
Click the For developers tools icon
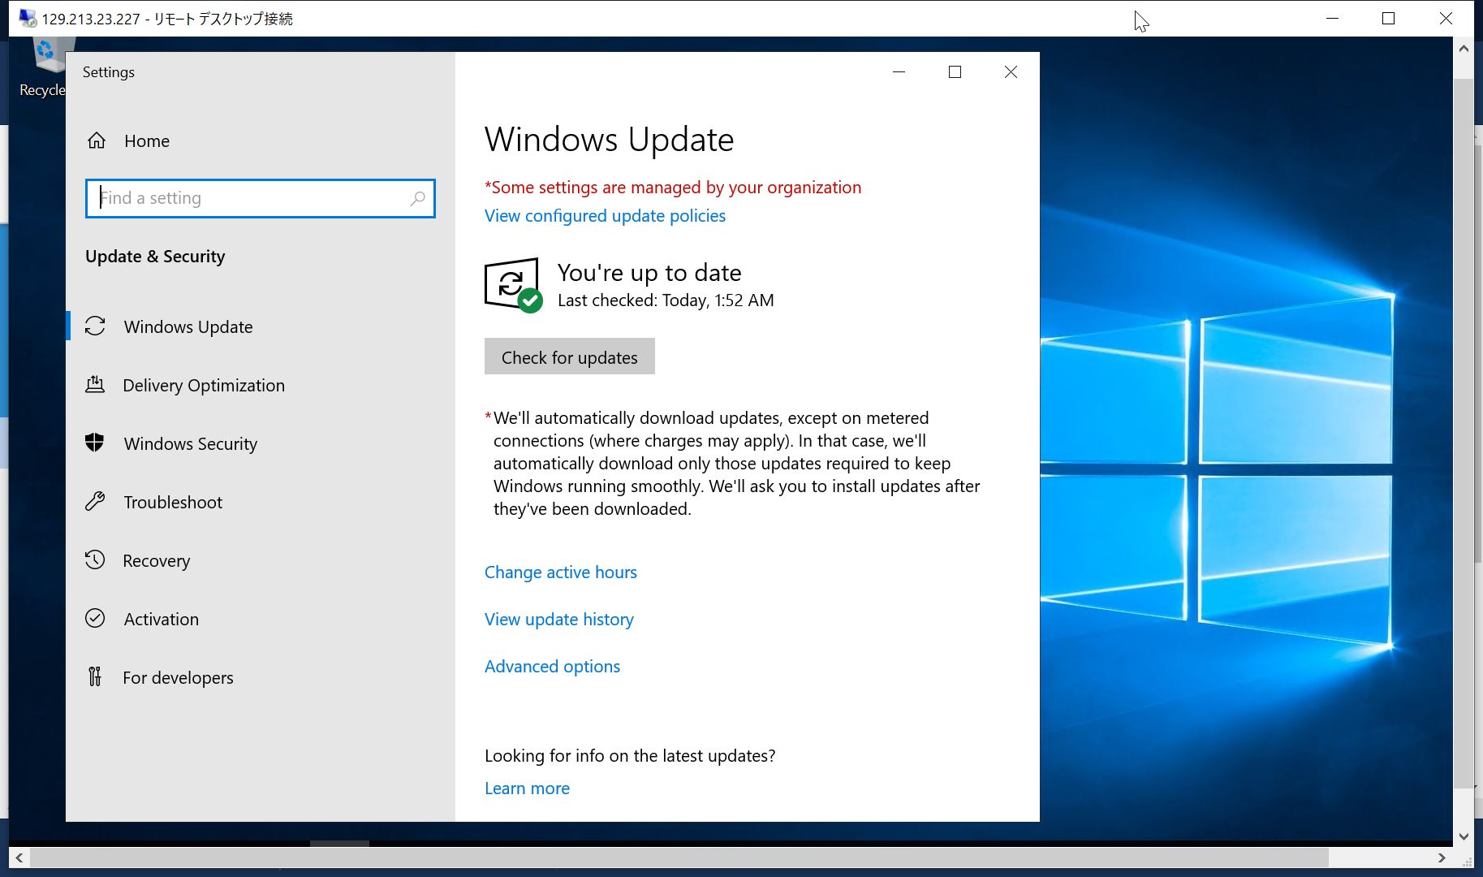click(x=95, y=676)
